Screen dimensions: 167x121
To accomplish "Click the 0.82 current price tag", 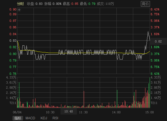I will click(x=158, y=41).
